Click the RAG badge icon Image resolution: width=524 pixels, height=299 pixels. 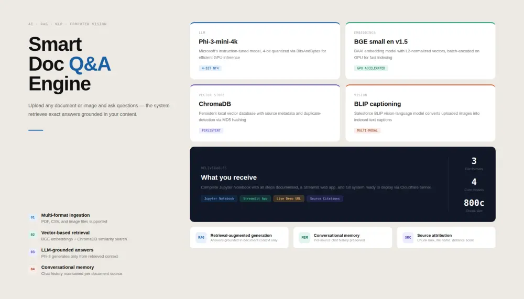coord(201,238)
